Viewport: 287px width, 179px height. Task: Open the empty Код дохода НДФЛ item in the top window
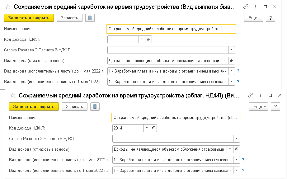coord(148,39)
